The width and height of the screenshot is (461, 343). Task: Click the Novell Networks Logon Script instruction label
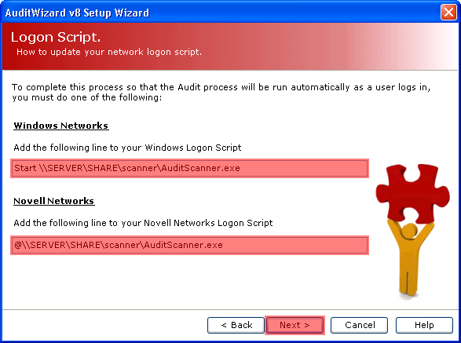pos(143,223)
